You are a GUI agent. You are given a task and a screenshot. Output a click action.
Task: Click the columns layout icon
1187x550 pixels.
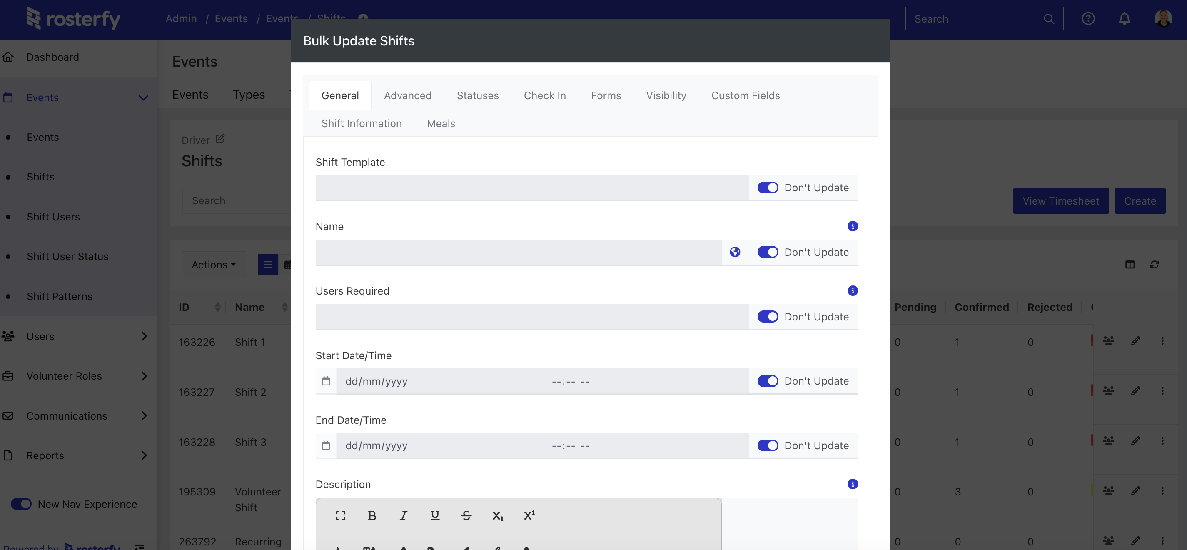tap(1130, 265)
